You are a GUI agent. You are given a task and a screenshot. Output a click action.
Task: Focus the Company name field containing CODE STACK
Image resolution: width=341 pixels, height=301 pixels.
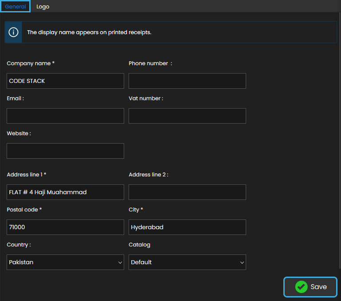(65, 81)
